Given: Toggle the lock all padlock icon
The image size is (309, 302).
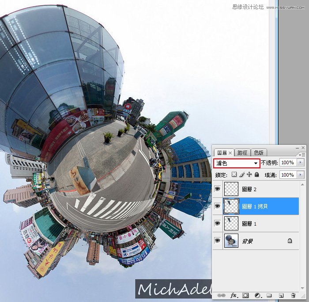Looking at the screenshot, I should point(256,175).
